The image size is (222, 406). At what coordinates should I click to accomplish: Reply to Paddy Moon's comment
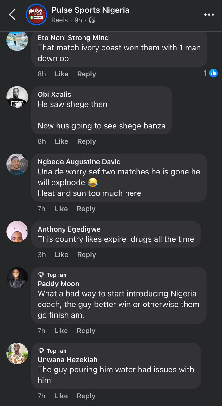[86, 331]
